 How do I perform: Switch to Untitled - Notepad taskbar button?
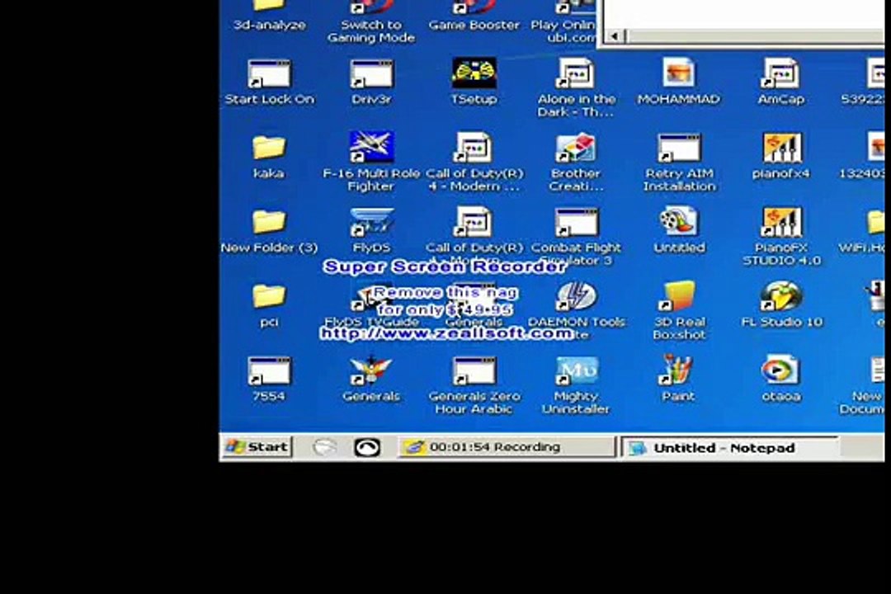(729, 448)
